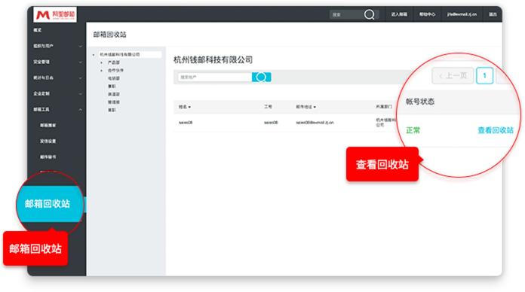Expand the 产品部 department tree node
Viewport: 525px width, 292px height.
pyautogui.click(x=101, y=62)
